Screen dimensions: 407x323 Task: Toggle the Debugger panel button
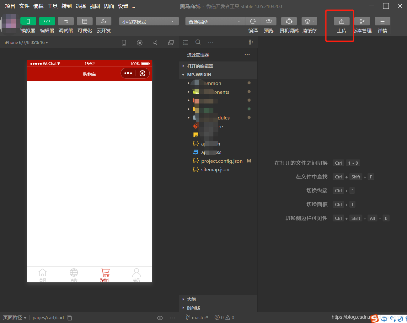tap(66, 21)
